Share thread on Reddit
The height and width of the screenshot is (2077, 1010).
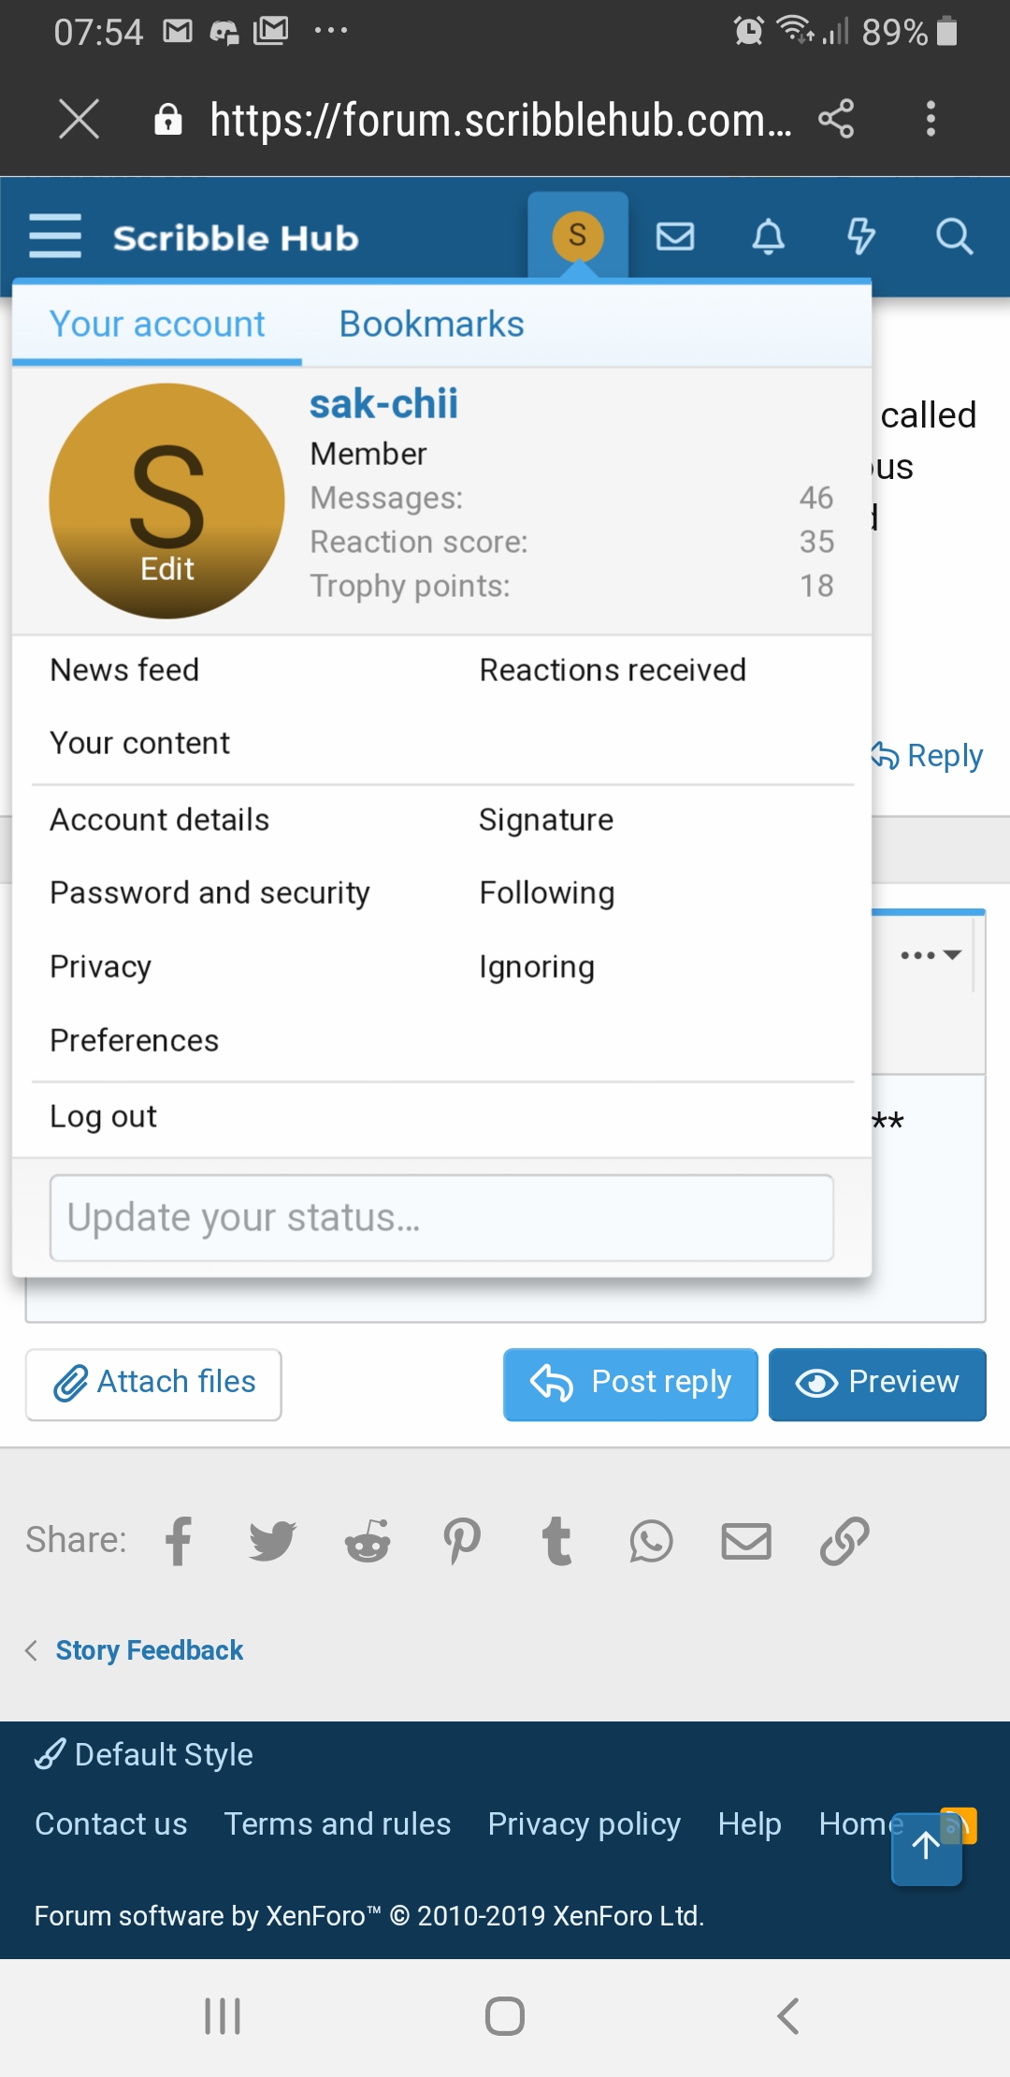(368, 1540)
